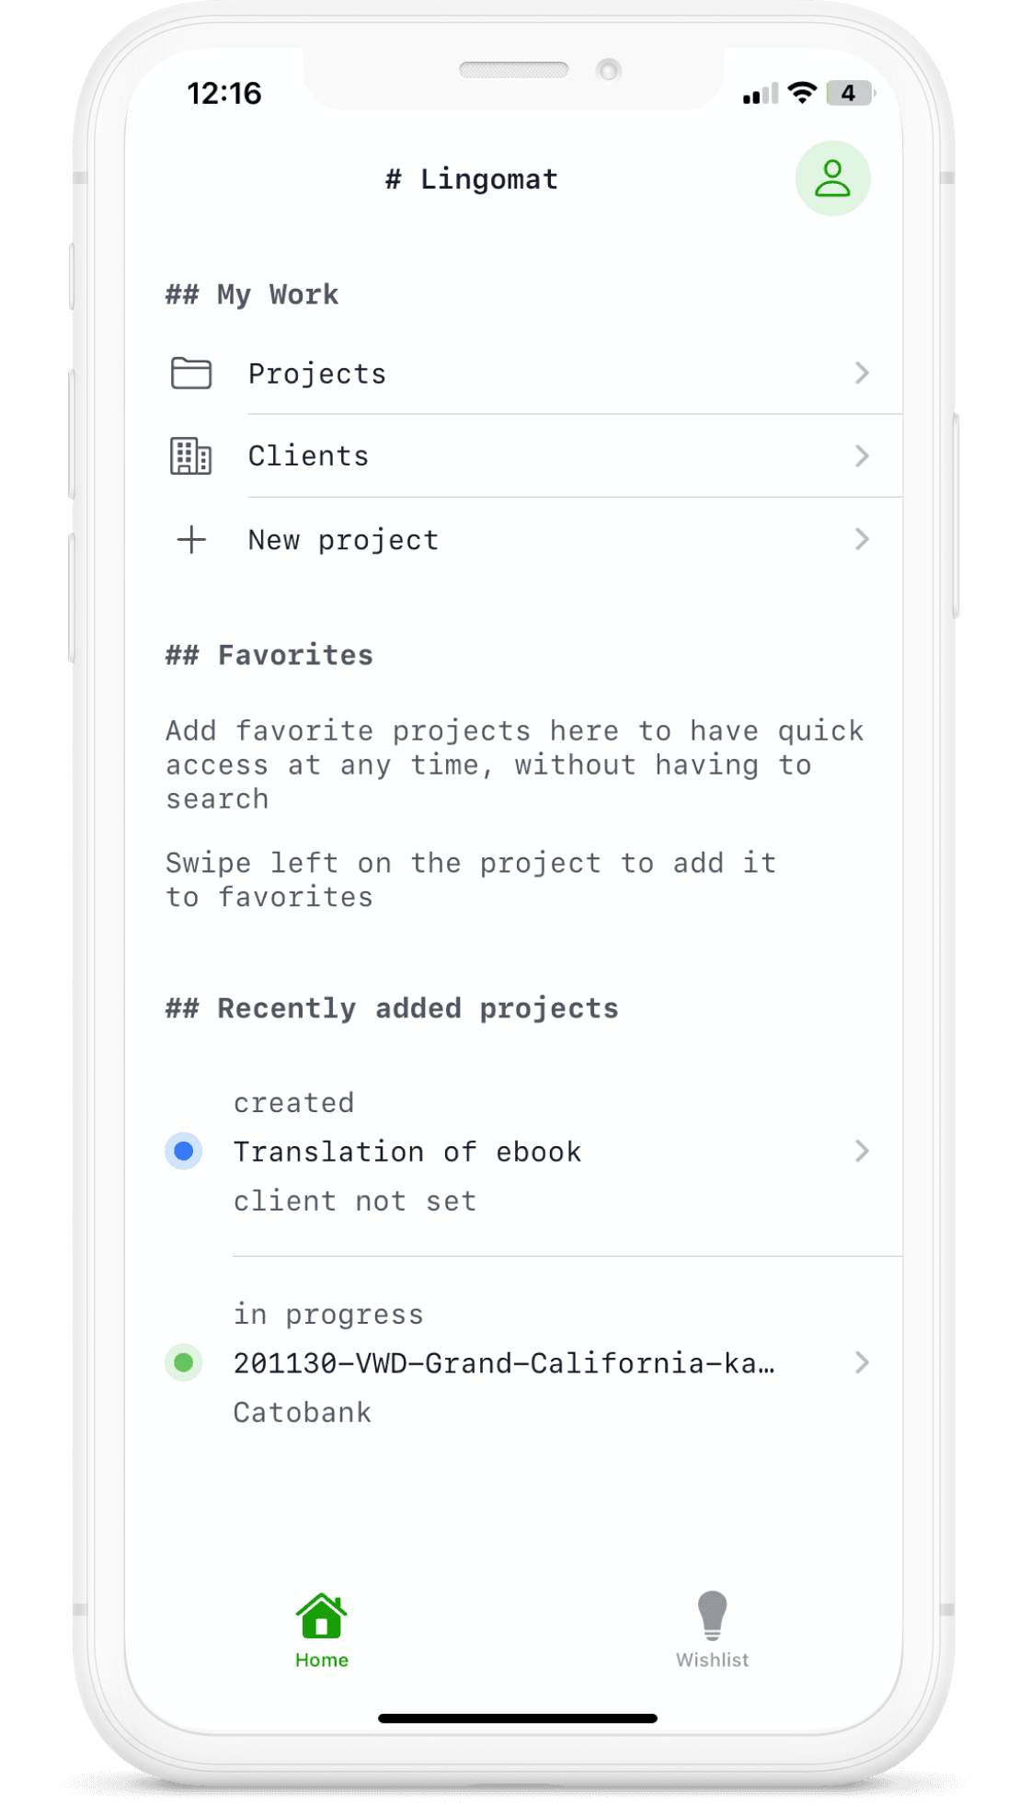Open New project via its chevron

(862, 539)
